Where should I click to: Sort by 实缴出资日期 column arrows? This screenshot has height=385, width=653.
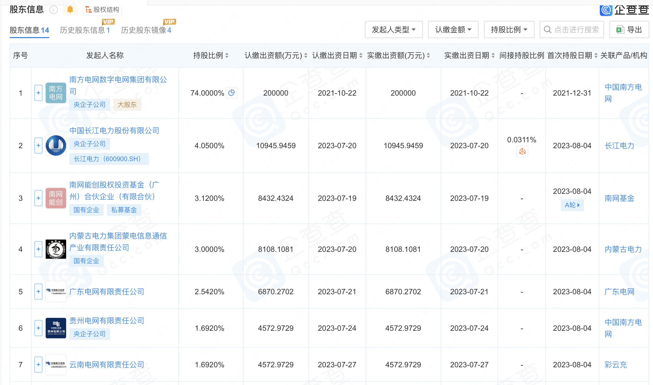(x=493, y=56)
